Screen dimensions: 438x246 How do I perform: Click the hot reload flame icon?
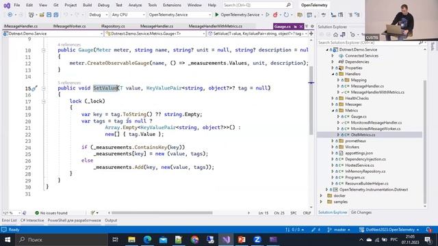point(275,15)
